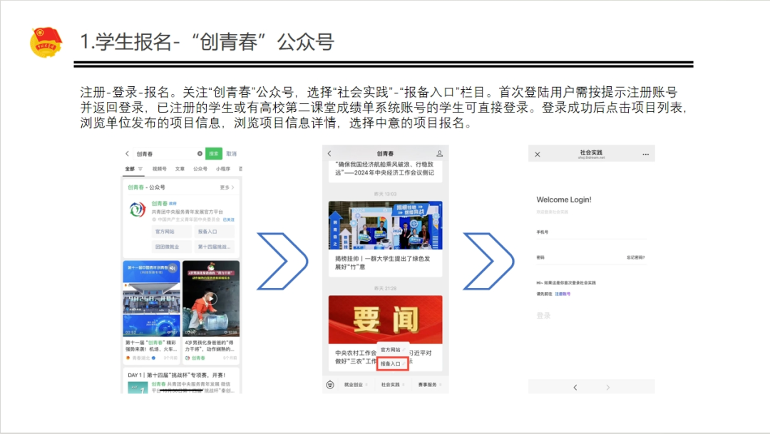Play the video with the center play button

(x=211, y=299)
